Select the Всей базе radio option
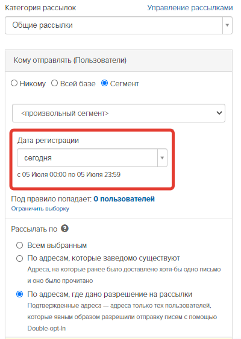 [54, 83]
